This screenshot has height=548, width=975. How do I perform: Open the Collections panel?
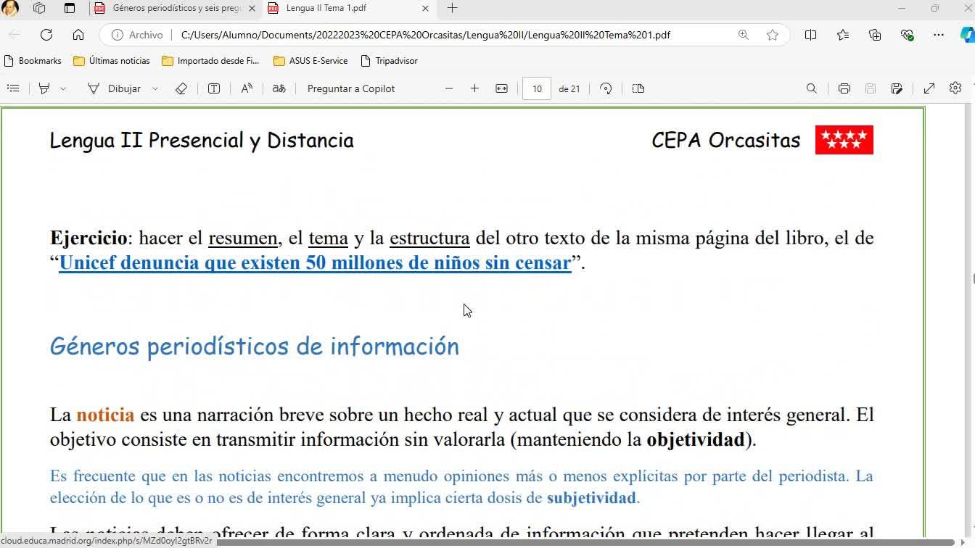[x=875, y=35]
